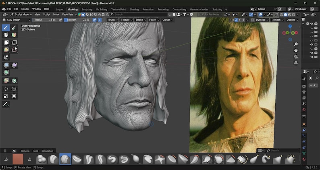Select the Line Project tool
Viewport: 320px width, 170px height.
(x=6, y=57)
